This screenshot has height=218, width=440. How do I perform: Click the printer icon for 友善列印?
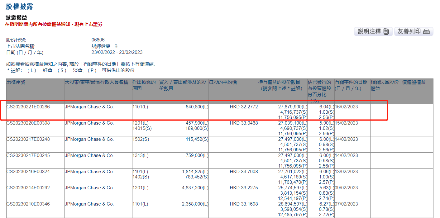[x=426, y=31]
